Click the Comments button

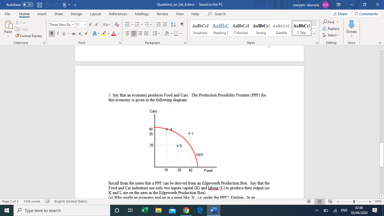click(x=366, y=14)
